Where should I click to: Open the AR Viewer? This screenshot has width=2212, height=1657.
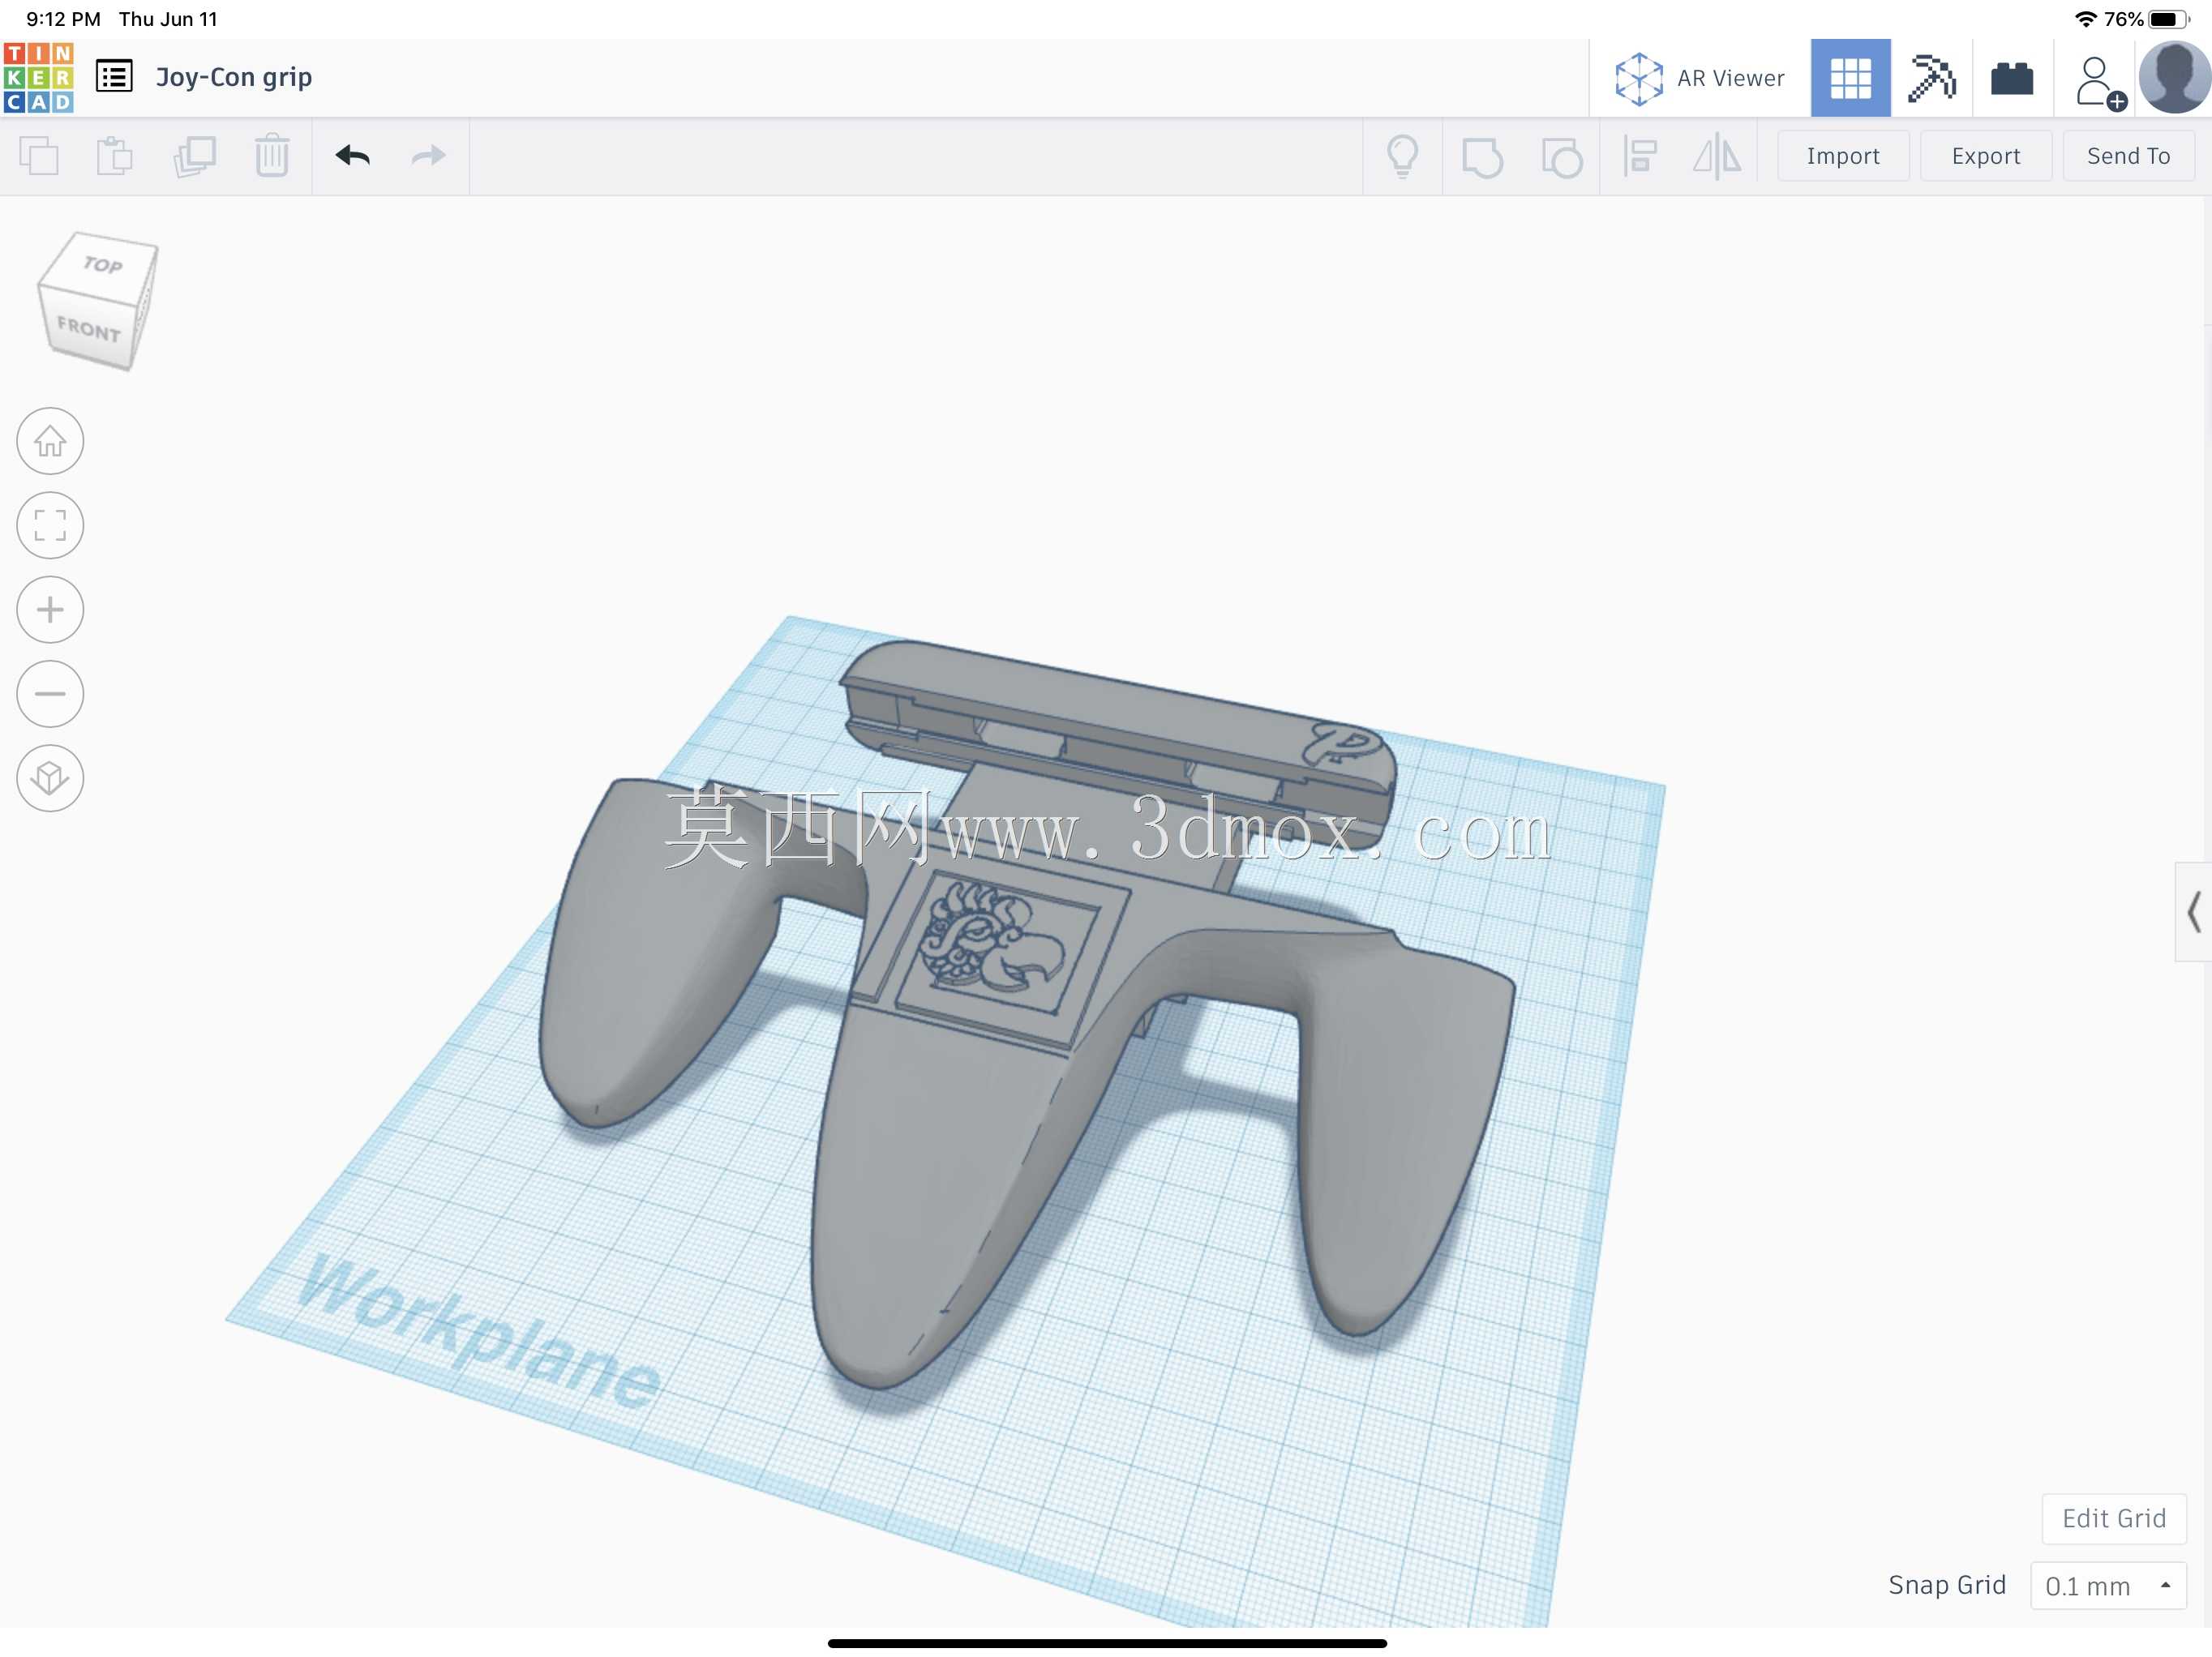1699,78
